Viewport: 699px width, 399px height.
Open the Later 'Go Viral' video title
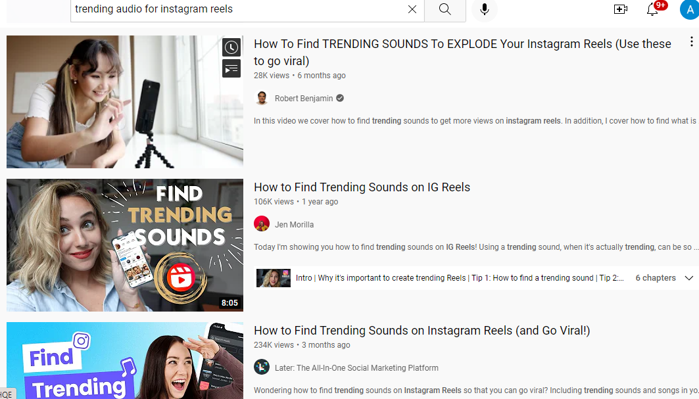(x=422, y=330)
